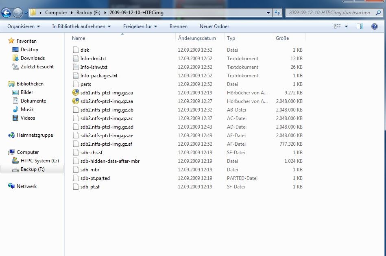The image size is (386, 256).
Task: Open the Freigeben für menu
Action: 140,26
